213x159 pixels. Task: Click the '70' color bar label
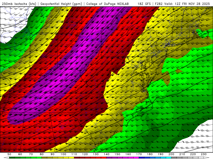[31, 154]
